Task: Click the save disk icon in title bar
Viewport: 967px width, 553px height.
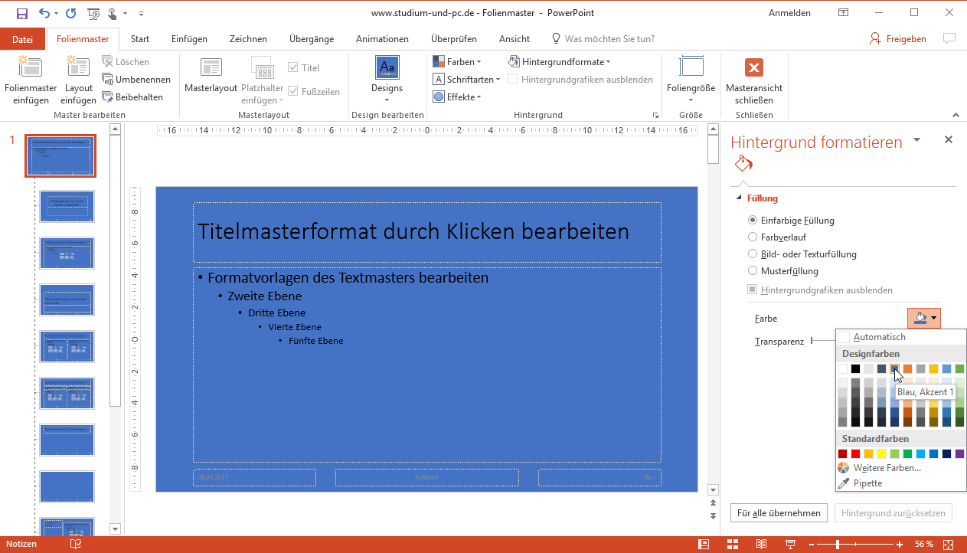Action: point(21,13)
